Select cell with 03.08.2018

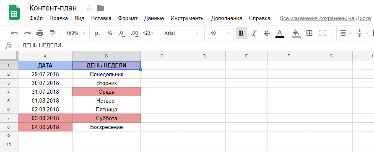click(x=45, y=119)
